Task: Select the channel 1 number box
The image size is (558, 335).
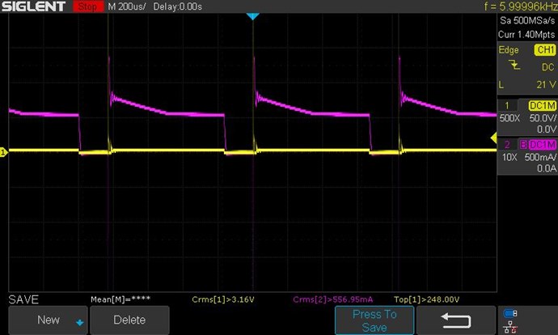Action: click(x=507, y=106)
